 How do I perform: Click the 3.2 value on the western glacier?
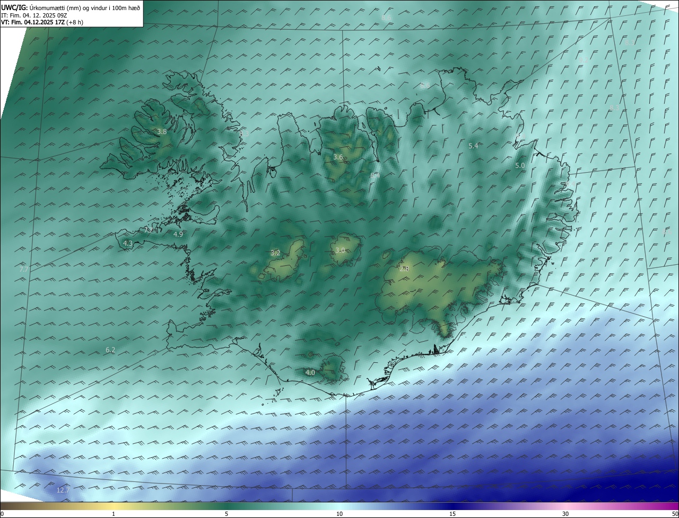tap(275, 253)
